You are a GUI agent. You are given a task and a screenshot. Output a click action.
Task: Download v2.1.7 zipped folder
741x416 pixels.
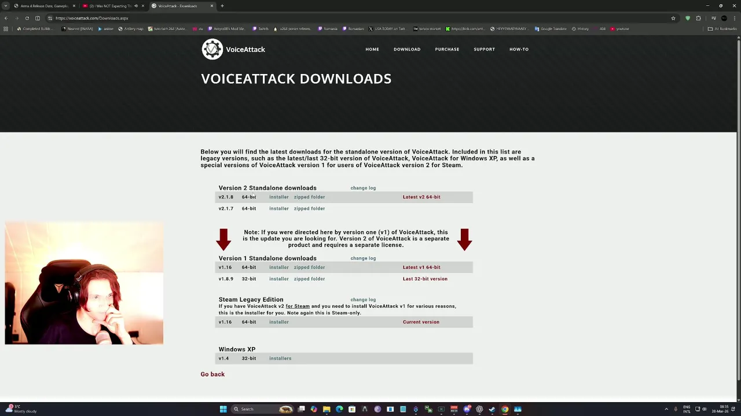point(309,209)
